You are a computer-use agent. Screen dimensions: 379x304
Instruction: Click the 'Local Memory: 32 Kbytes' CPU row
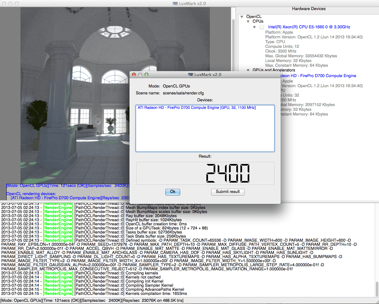(x=288, y=61)
